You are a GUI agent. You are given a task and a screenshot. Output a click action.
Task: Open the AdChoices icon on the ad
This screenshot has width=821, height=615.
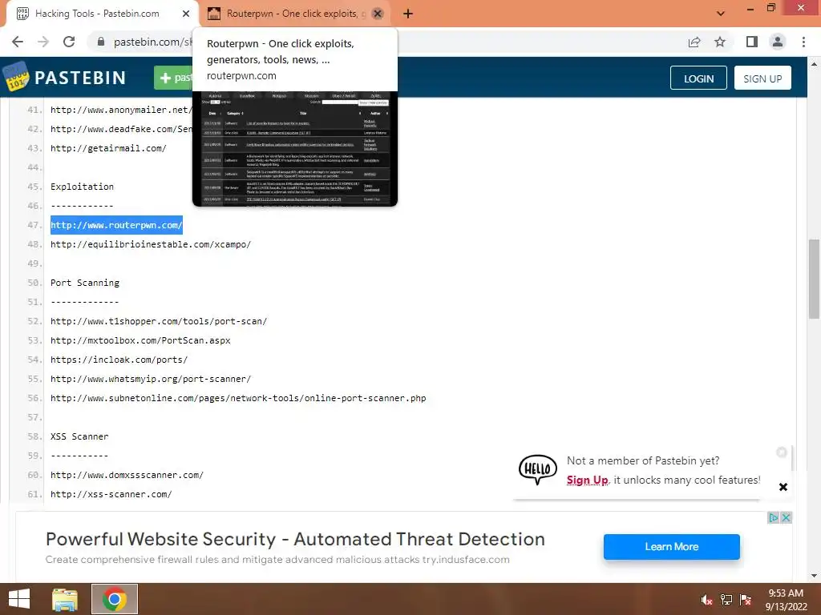[x=774, y=518]
